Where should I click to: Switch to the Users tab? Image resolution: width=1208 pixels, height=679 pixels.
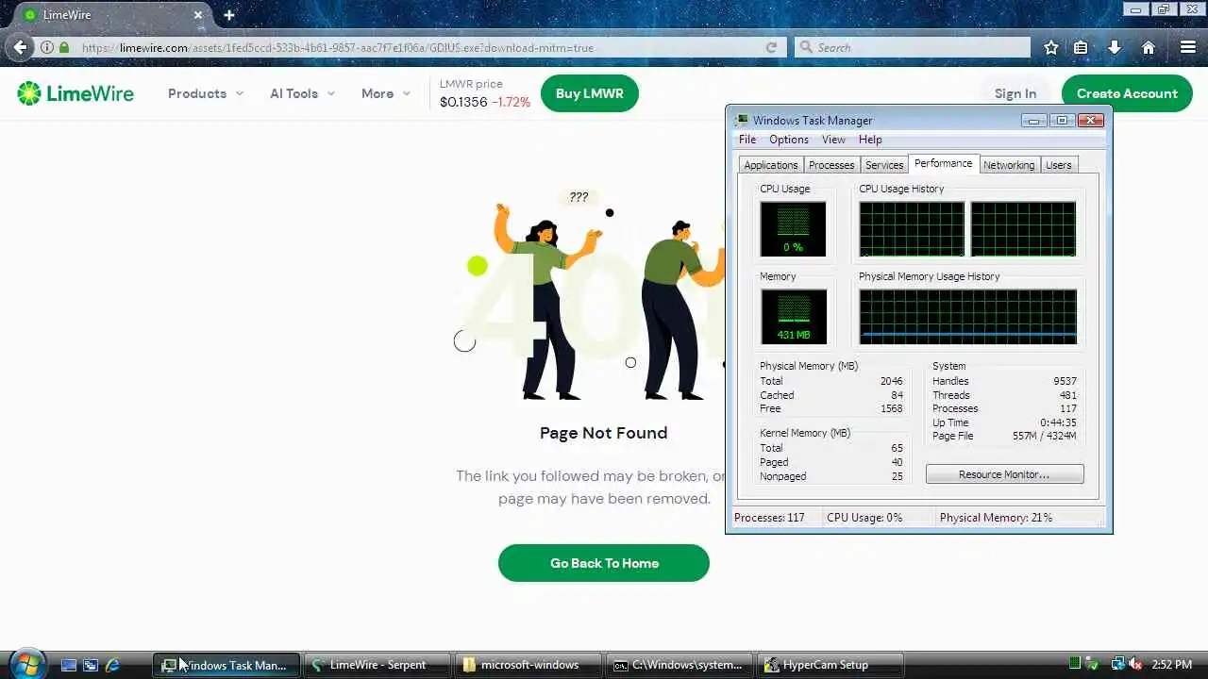click(x=1058, y=165)
